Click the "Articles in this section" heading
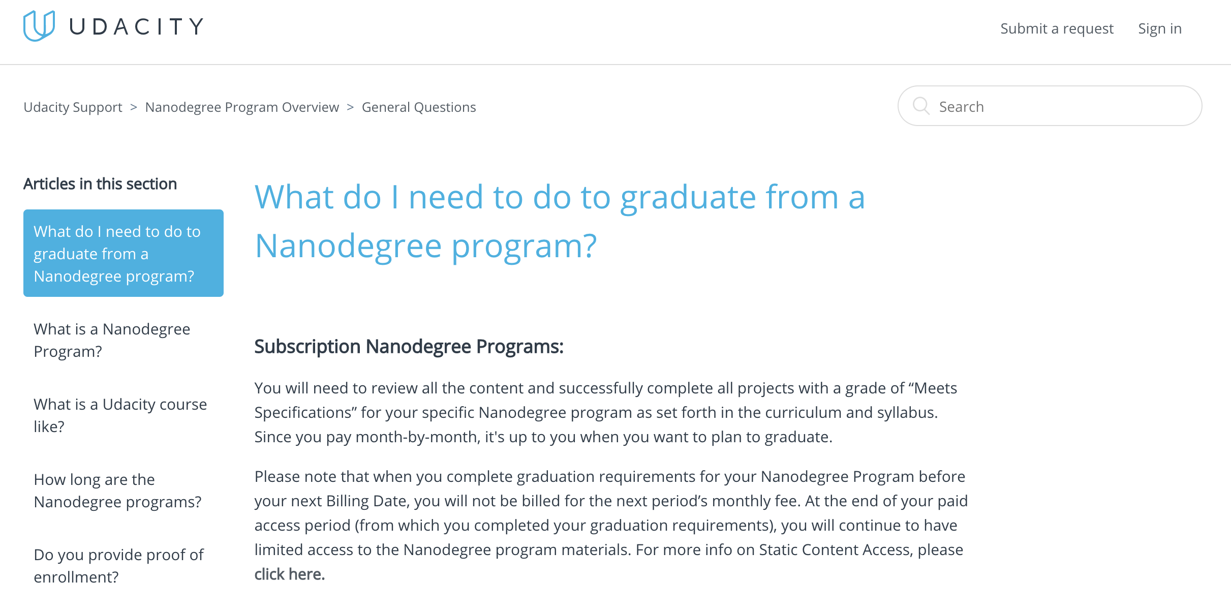The width and height of the screenshot is (1231, 612). (100, 184)
